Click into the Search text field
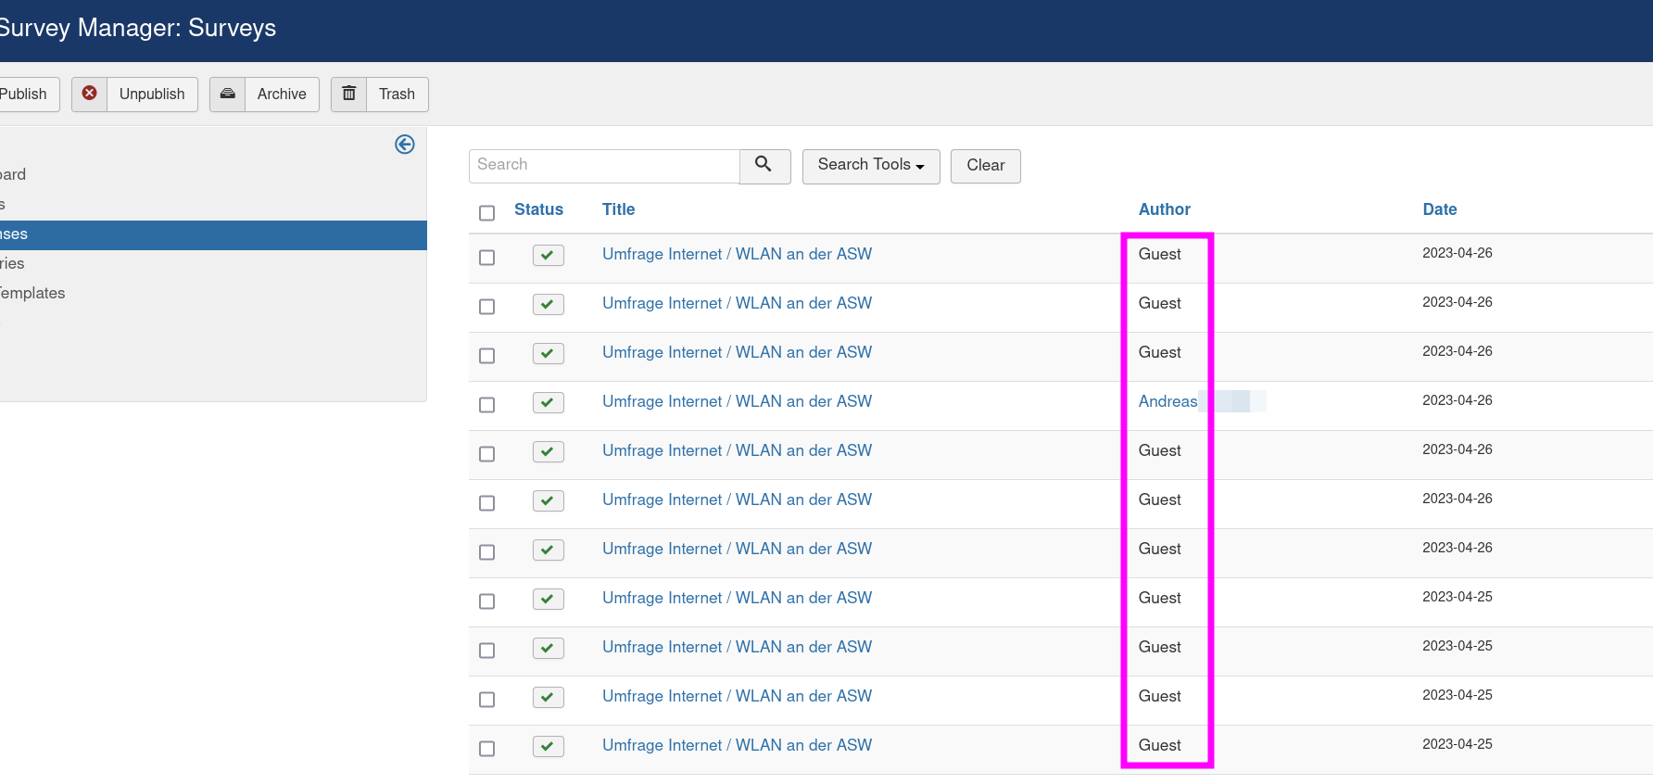The height and width of the screenshot is (784, 1653). [x=604, y=165]
